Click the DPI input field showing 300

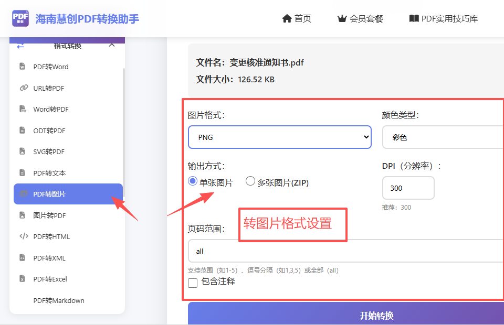click(x=408, y=188)
